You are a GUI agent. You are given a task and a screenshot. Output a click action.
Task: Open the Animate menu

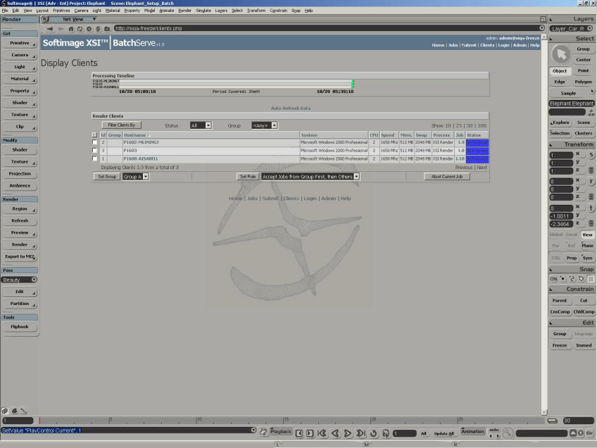click(167, 11)
